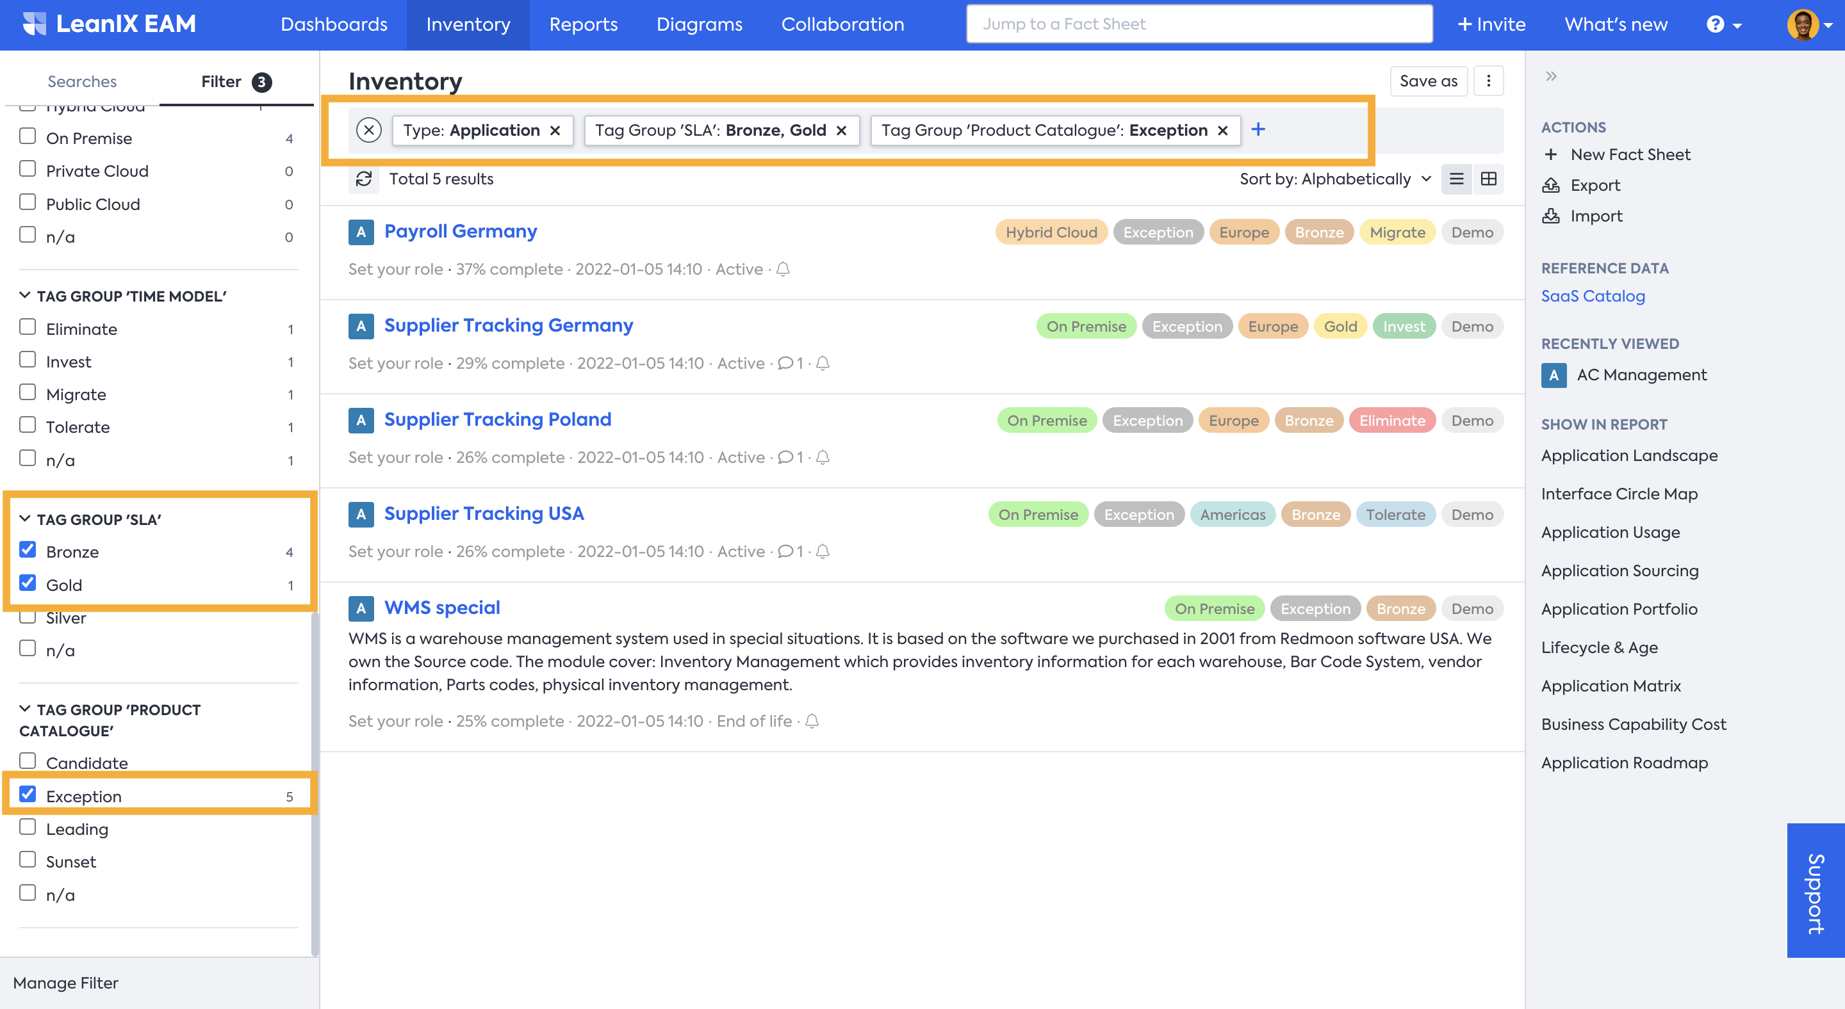The height and width of the screenshot is (1009, 1845).
Task: Uncheck the Bronze SLA checkbox
Action: tap(28, 551)
